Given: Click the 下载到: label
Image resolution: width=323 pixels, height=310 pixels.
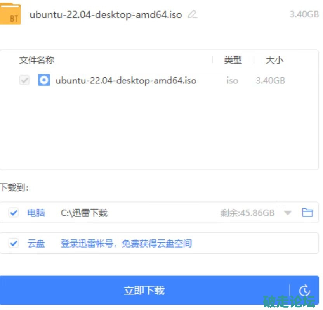Looking at the screenshot, I should click(14, 187).
